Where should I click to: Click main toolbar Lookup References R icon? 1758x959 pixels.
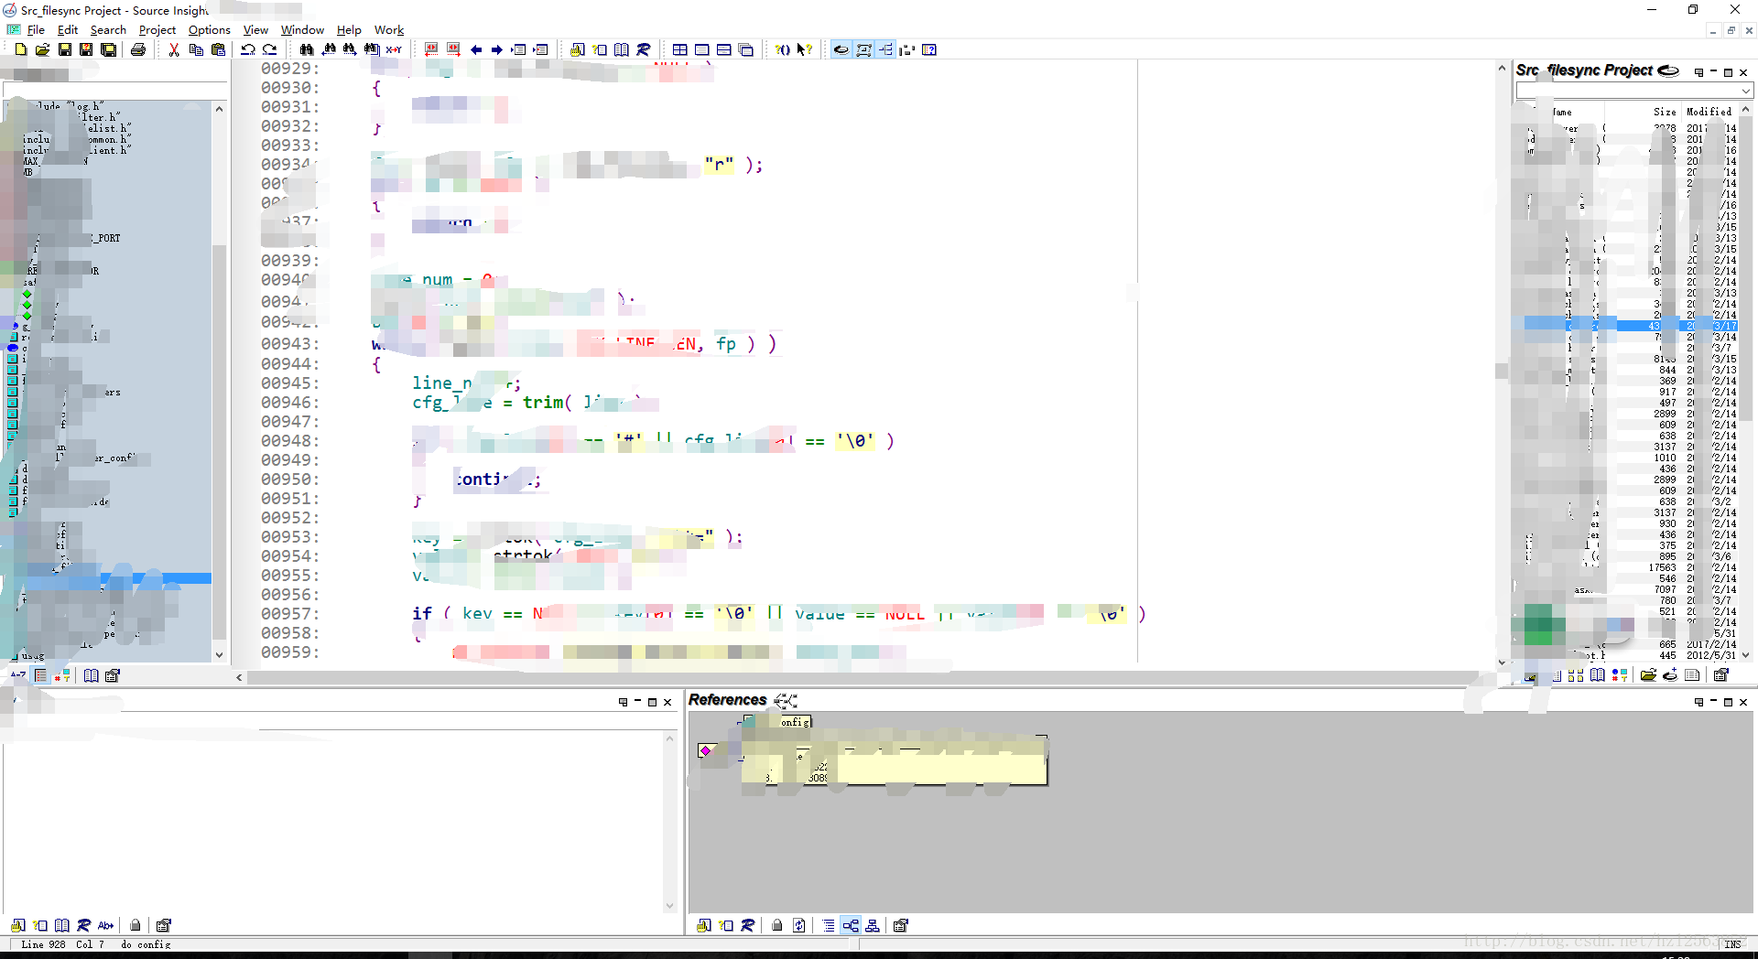coord(644,49)
